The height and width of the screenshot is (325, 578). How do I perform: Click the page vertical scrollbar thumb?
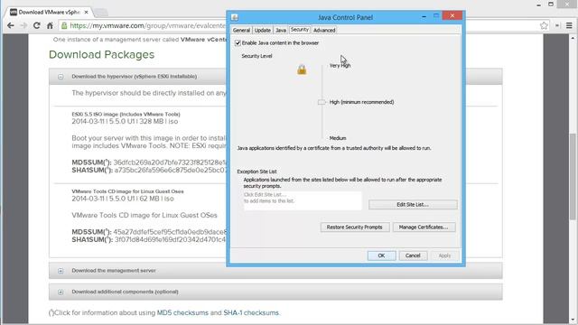coord(573,177)
